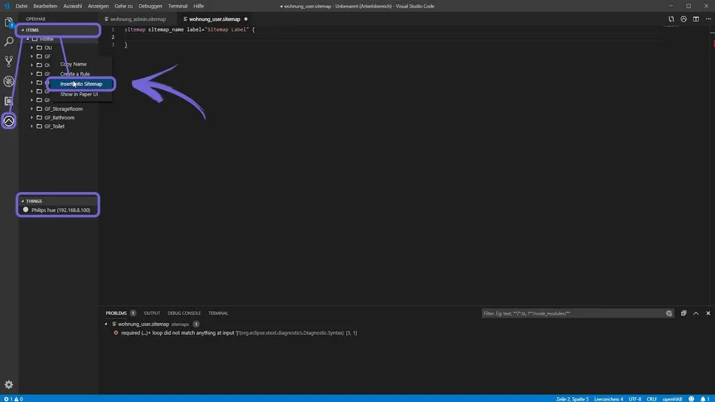This screenshot has width=715, height=402.
Task: Maximize the panel with the chevron up icon
Action: [696, 313]
